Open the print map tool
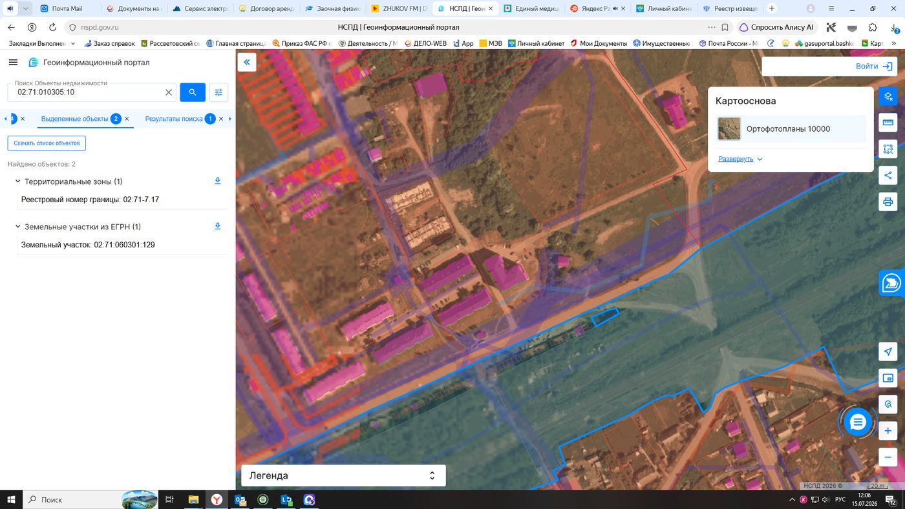The width and height of the screenshot is (905, 509). [x=888, y=202]
